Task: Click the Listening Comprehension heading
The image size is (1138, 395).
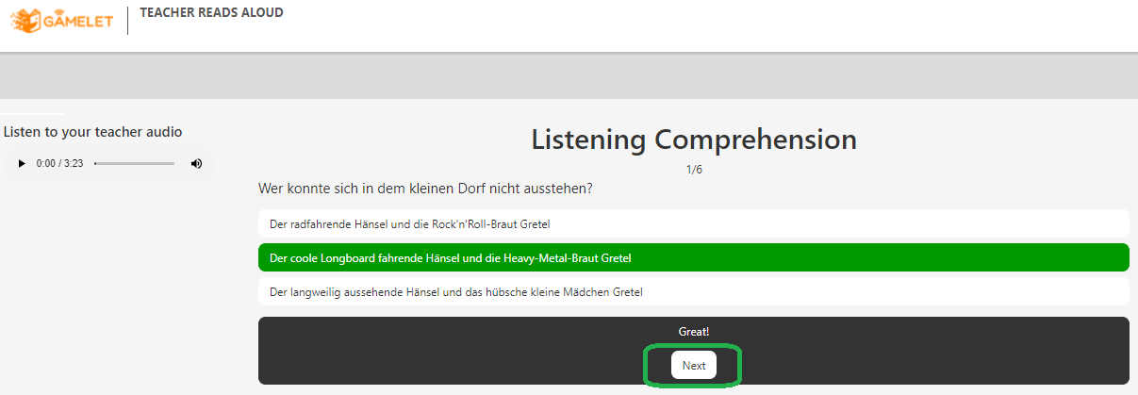Action: (x=693, y=140)
